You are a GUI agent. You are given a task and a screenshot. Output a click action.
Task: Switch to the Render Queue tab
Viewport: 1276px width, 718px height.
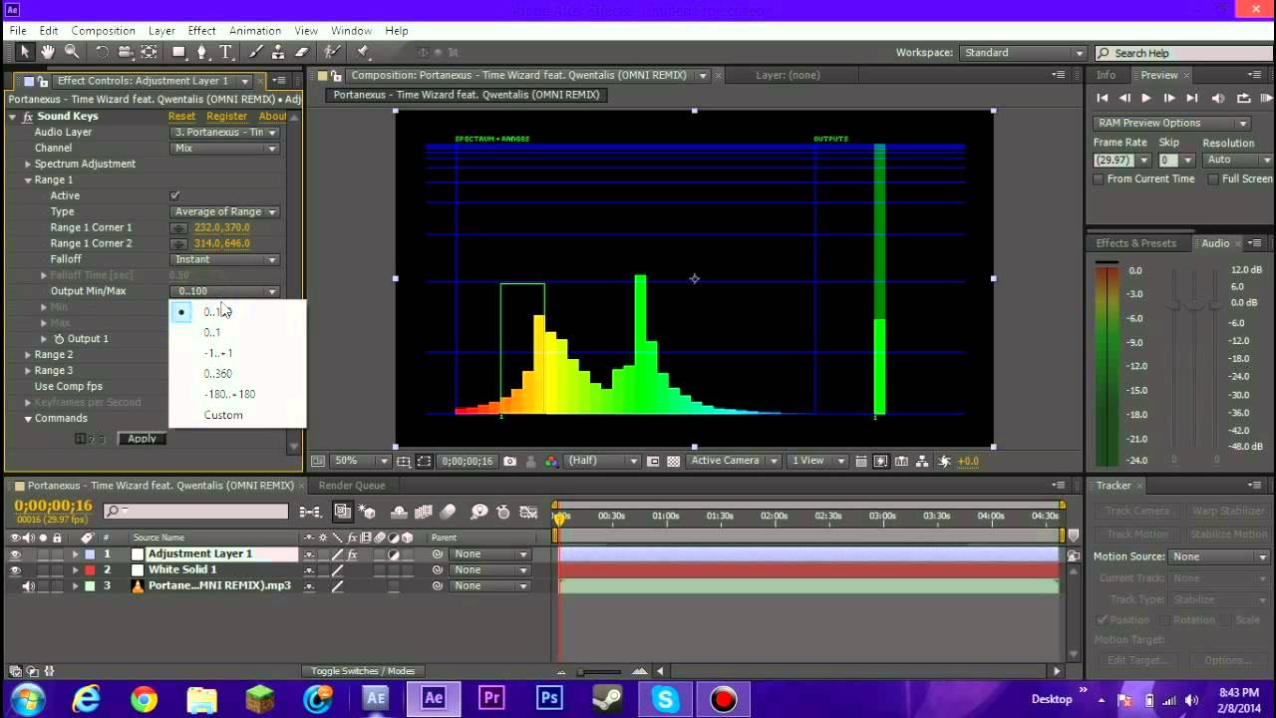(x=351, y=486)
